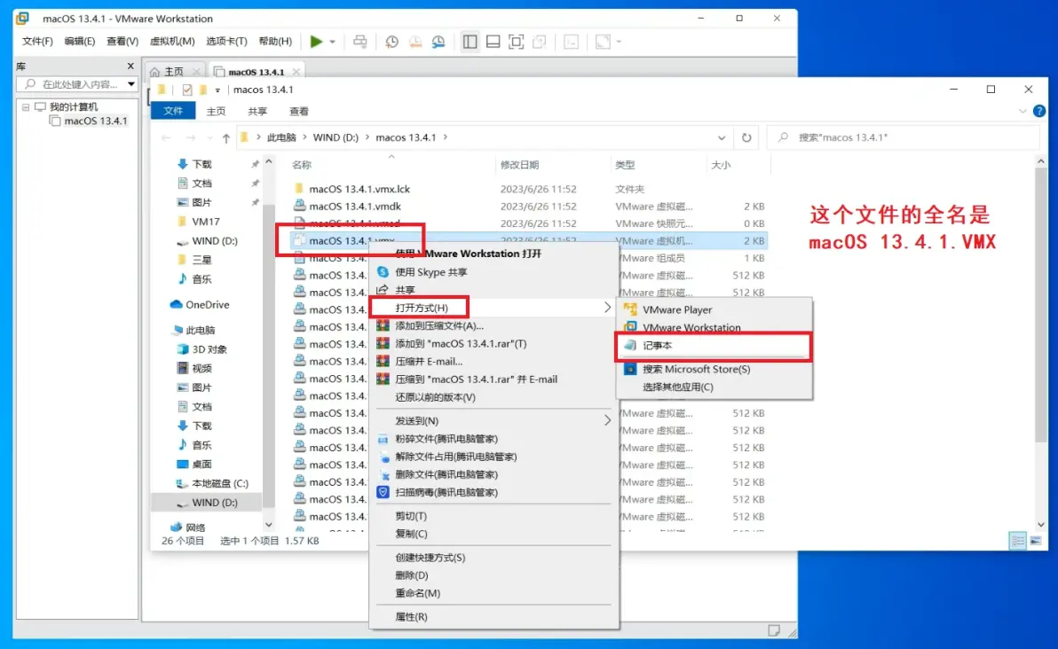Toggle the VMware thumbnail bar view icon
The width and height of the screenshot is (1058, 649).
point(493,42)
